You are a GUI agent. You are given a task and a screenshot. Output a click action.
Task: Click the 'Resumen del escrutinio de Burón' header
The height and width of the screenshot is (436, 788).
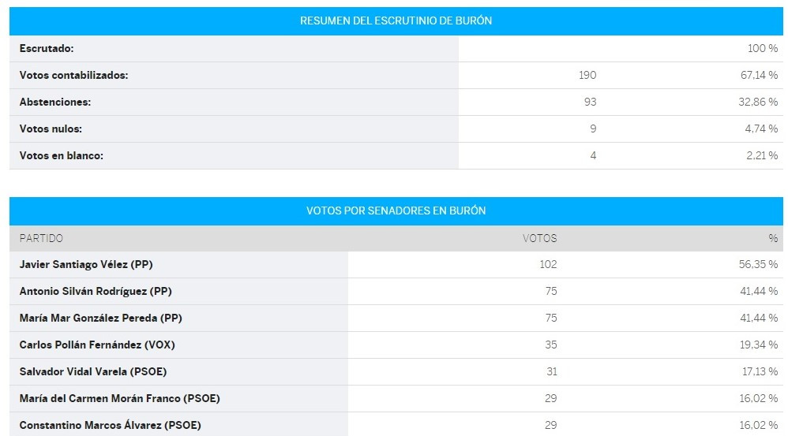[396, 20]
